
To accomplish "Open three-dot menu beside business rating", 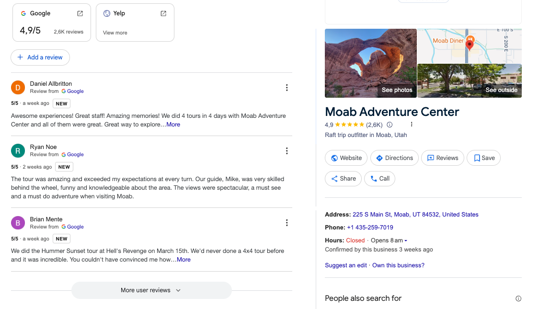I will tap(412, 125).
